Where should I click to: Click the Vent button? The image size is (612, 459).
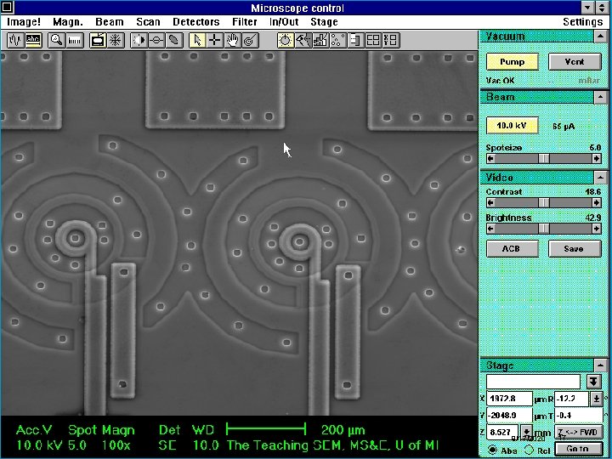click(x=575, y=62)
